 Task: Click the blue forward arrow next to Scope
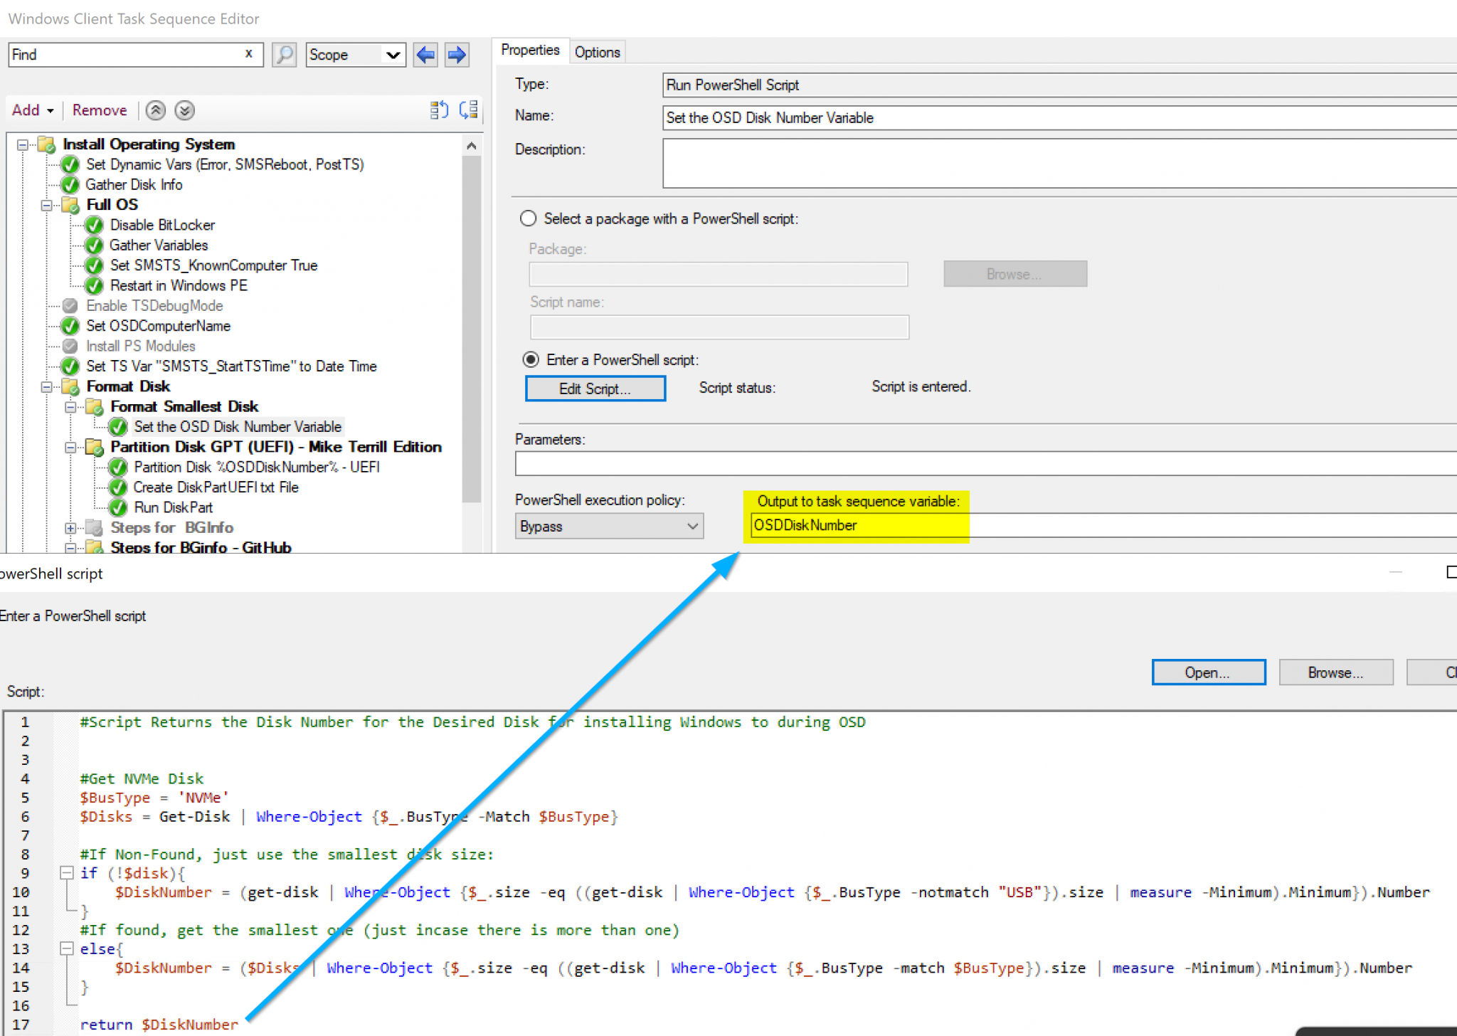[456, 54]
